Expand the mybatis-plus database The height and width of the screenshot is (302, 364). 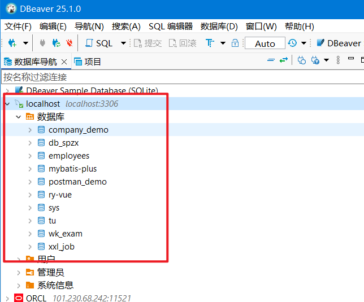coord(30,169)
